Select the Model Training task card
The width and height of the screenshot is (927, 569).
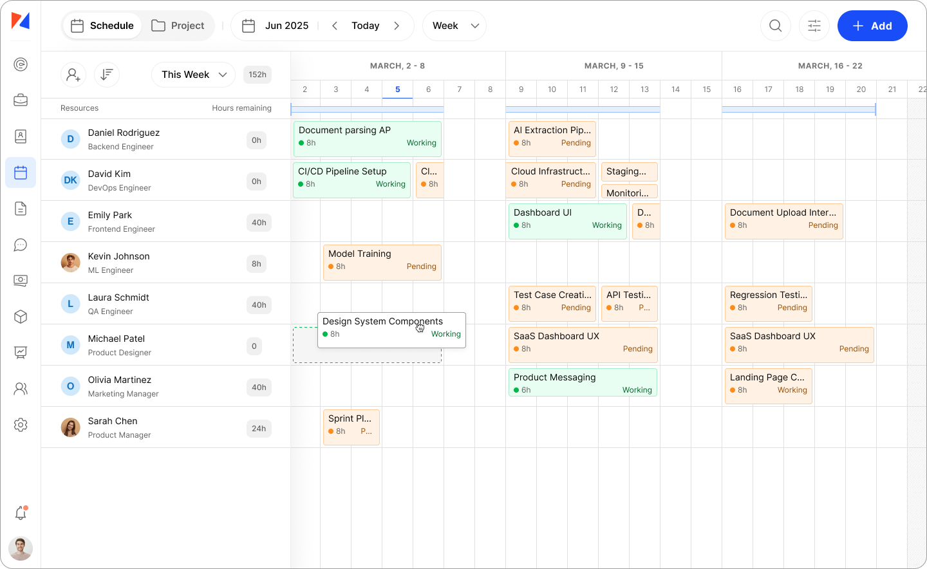click(x=382, y=262)
